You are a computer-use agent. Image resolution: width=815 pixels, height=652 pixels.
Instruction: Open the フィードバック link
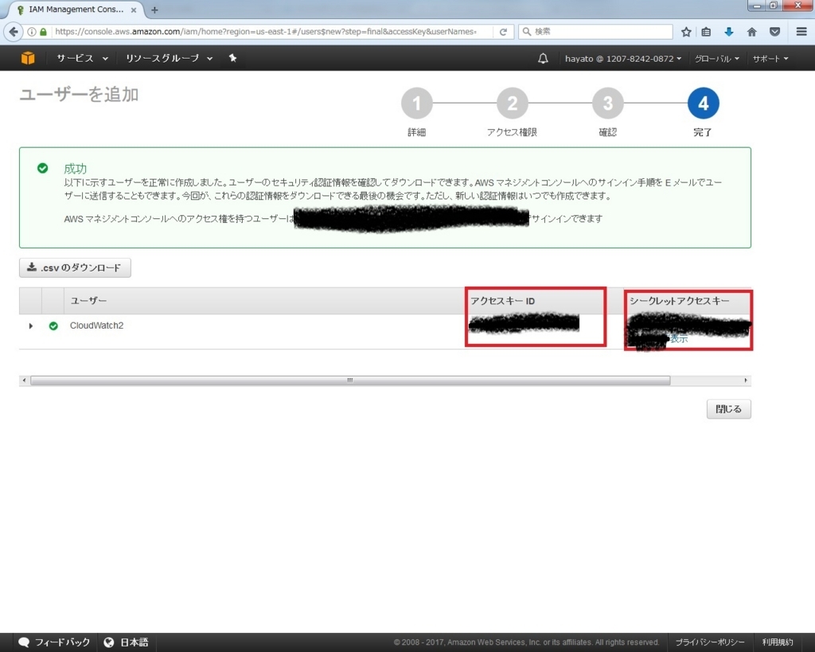pyautogui.click(x=62, y=642)
